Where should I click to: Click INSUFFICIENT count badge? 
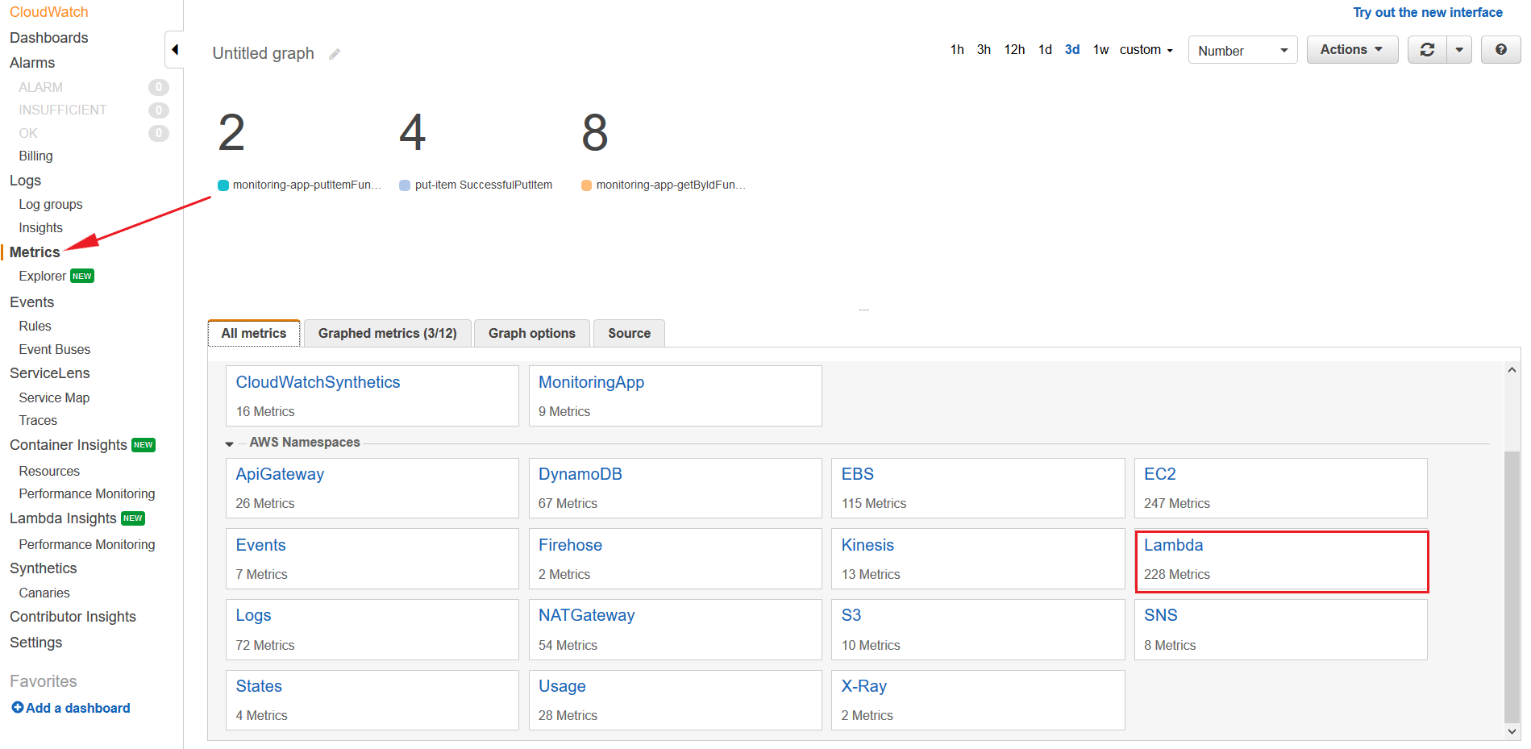tap(159, 110)
